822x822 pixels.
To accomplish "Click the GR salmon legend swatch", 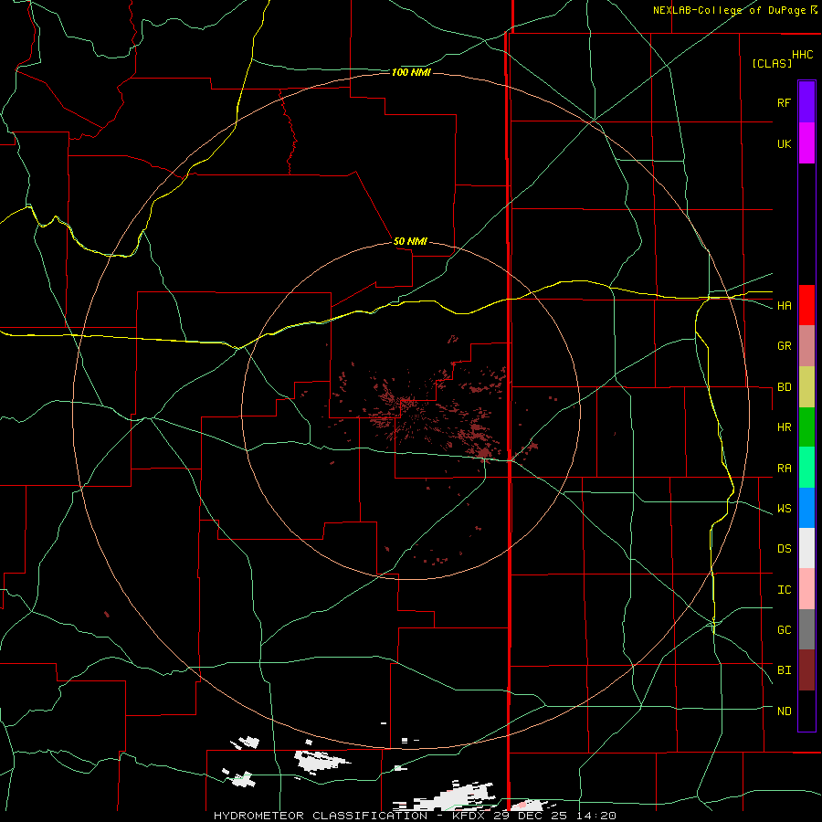I will [806, 346].
